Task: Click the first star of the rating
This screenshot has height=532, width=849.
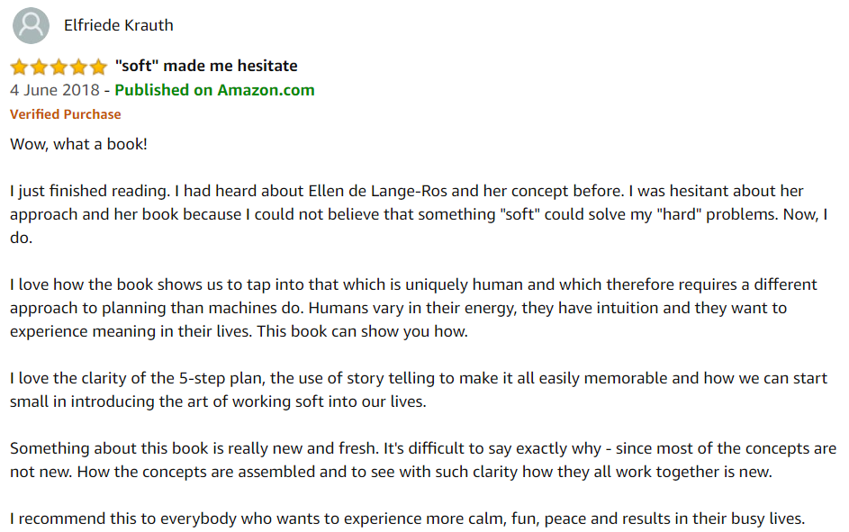Action: (19, 67)
